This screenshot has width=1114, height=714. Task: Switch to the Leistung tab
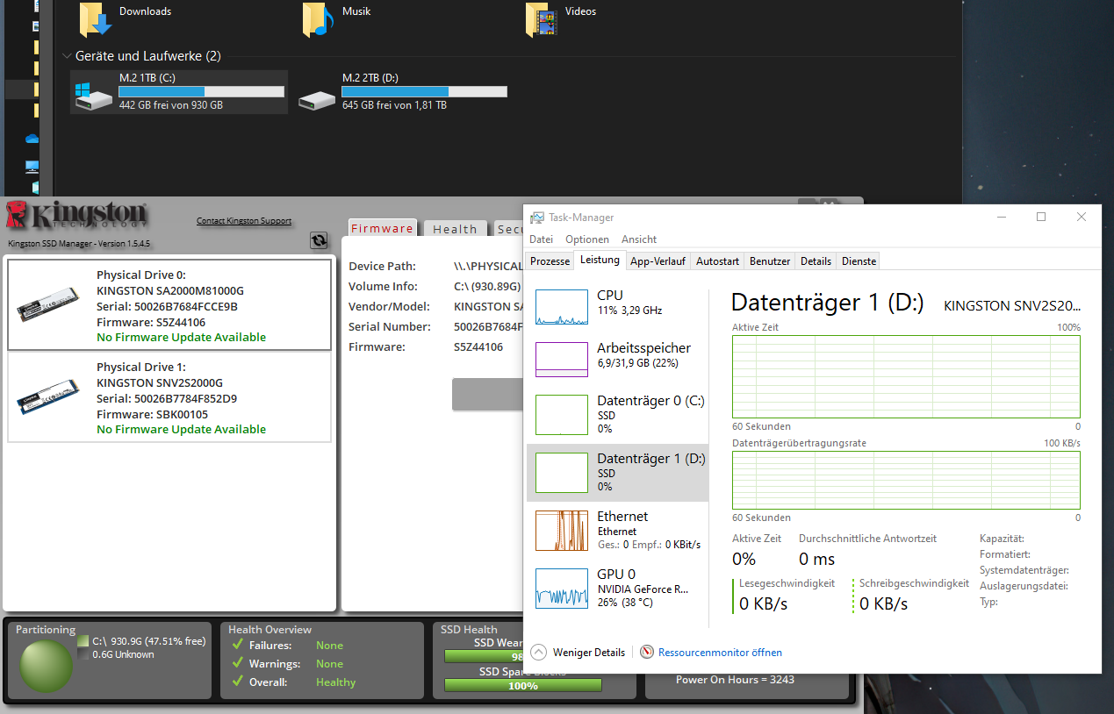pyautogui.click(x=600, y=261)
